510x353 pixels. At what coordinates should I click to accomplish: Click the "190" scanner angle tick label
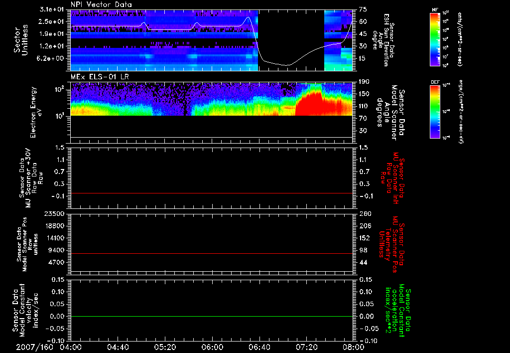pos(365,82)
